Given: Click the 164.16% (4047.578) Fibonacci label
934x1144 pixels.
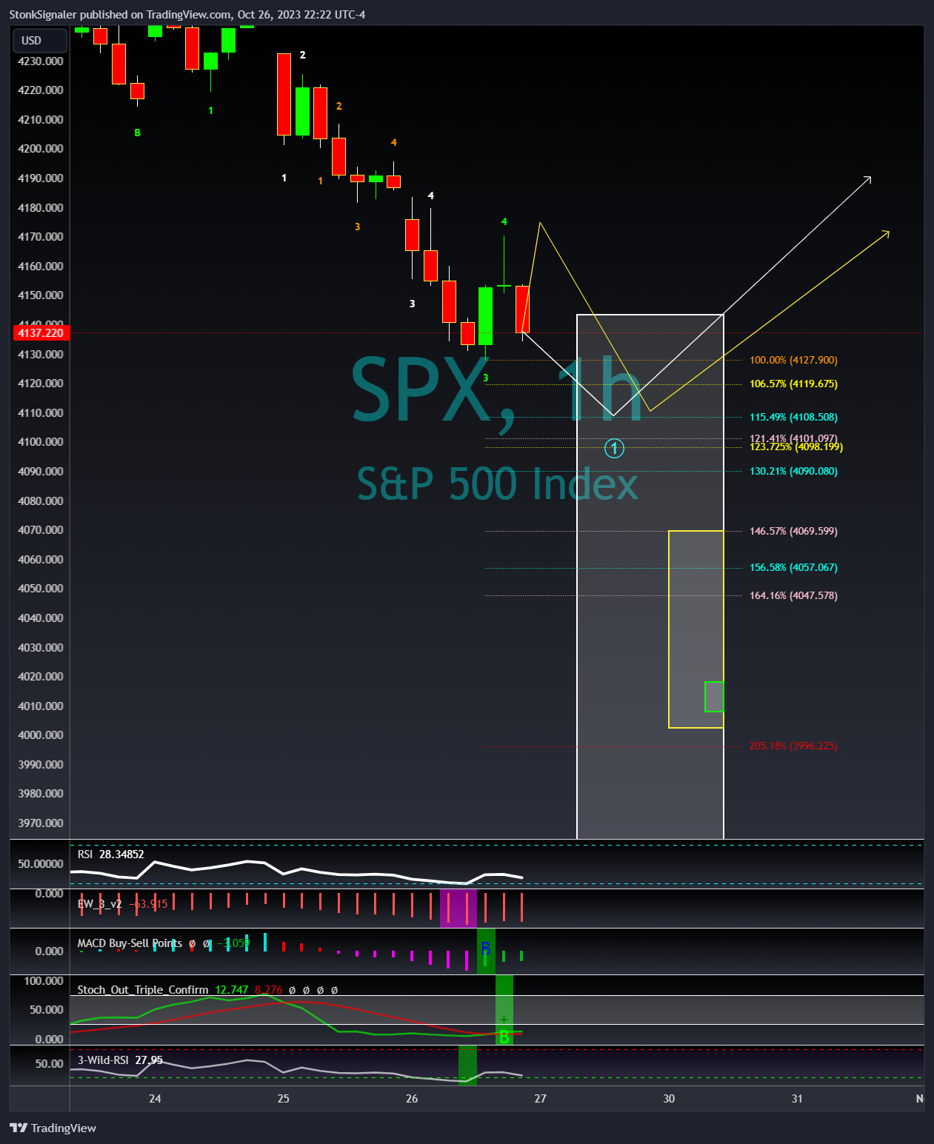Looking at the screenshot, I should (793, 596).
